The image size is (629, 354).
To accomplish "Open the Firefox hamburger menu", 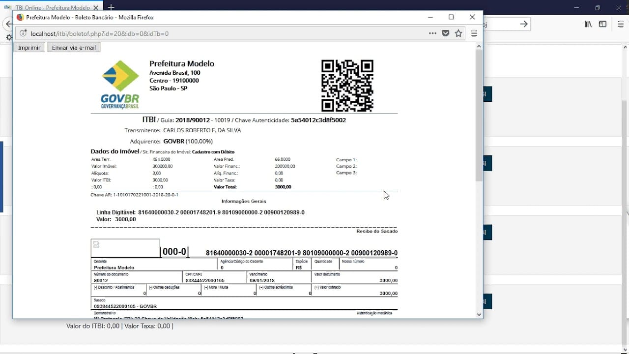I will [474, 33].
